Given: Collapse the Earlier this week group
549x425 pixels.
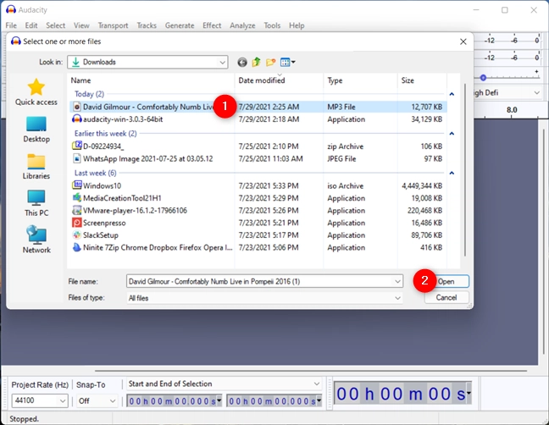Looking at the screenshot, I should (452, 134).
